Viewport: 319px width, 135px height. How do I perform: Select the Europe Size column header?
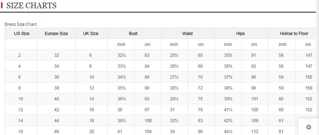[x=56, y=33]
